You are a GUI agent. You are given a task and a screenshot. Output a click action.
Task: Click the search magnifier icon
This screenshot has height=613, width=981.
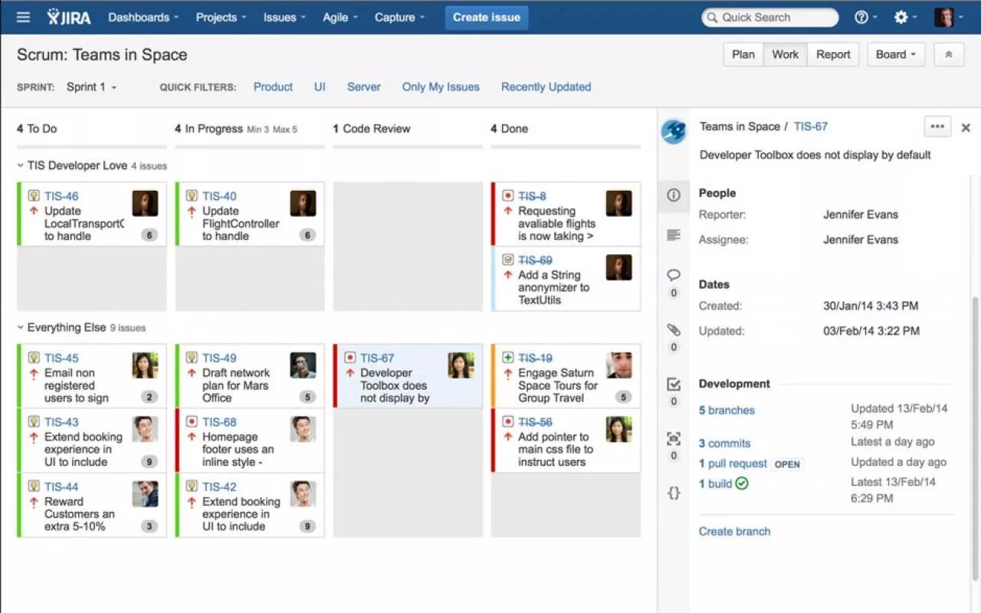coord(712,17)
